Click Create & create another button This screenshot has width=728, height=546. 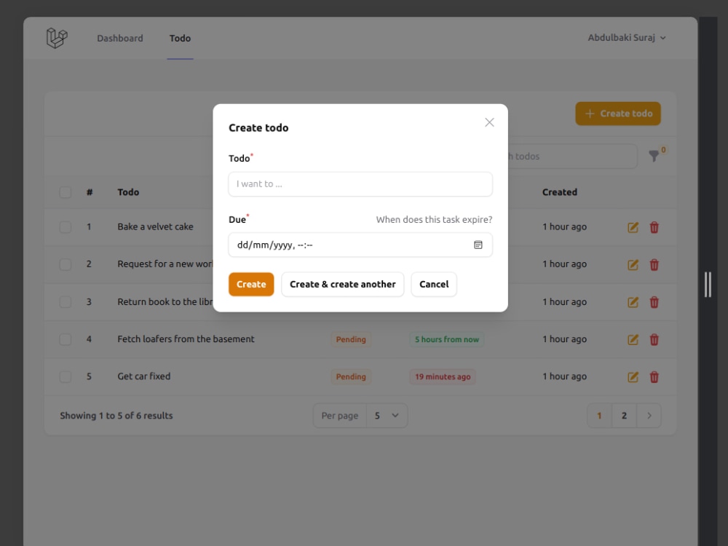[343, 284]
